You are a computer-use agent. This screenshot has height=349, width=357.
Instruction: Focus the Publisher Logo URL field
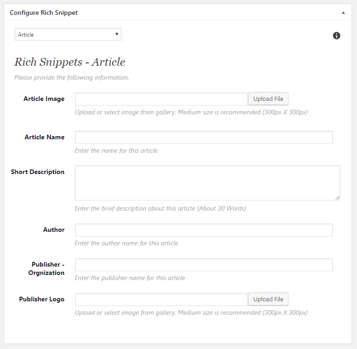(161, 299)
